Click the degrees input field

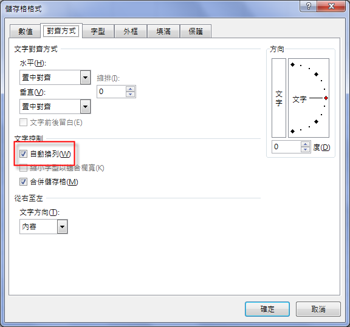(287, 147)
